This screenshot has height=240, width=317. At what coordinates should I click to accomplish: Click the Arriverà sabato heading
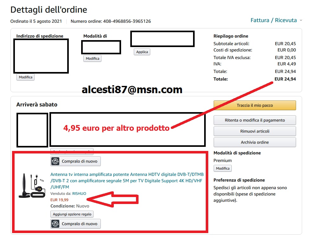pos(37,105)
